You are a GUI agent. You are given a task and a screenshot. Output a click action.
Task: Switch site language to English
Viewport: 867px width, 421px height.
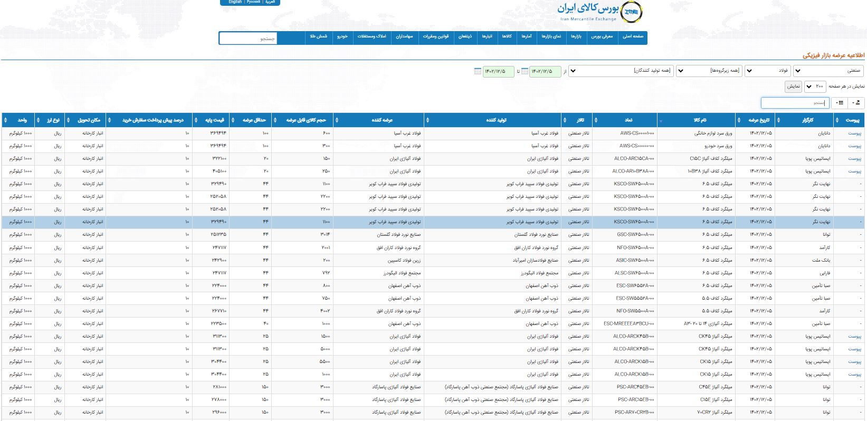coord(235,2)
